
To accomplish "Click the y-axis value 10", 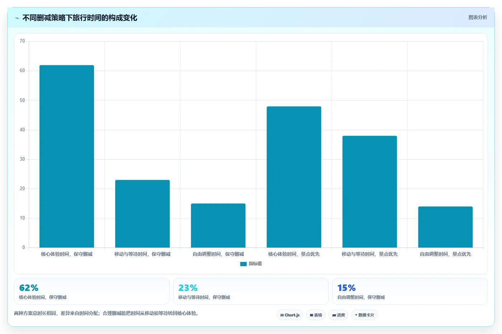I will pos(22,218).
